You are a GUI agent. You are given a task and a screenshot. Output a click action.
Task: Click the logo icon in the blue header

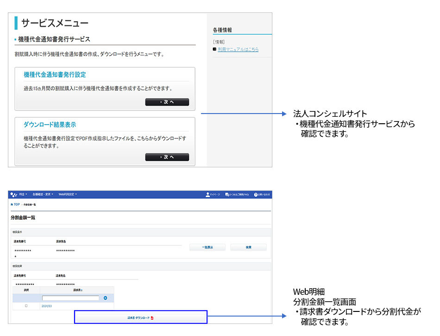(13, 195)
